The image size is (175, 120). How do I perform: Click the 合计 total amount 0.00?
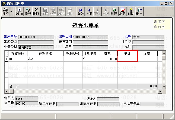click(153, 86)
